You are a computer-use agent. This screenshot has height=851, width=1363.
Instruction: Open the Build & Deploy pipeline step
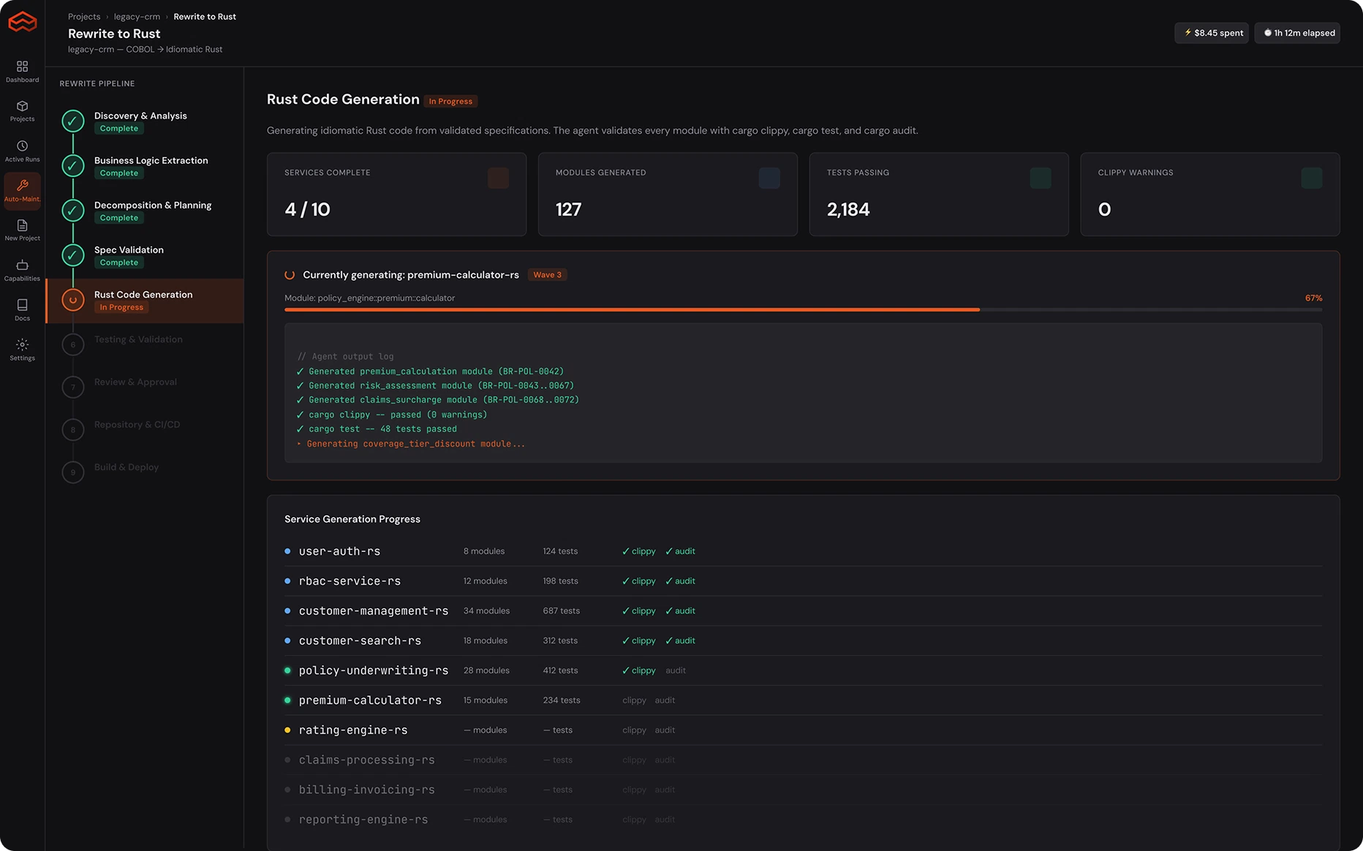point(145,472)
